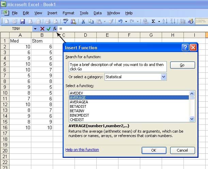Click the AutoSum sigma icon

[153, 21]
